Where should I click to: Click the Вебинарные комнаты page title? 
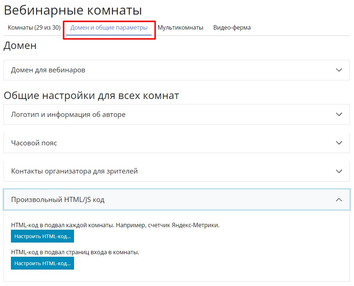click(73, 11)
